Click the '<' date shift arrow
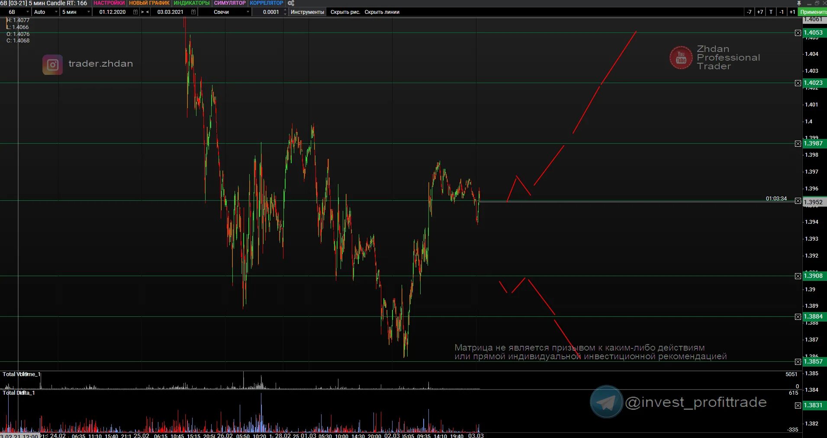The height and width of the screenshot is (438, 827). pyautogui.click(x=148, y=12)
